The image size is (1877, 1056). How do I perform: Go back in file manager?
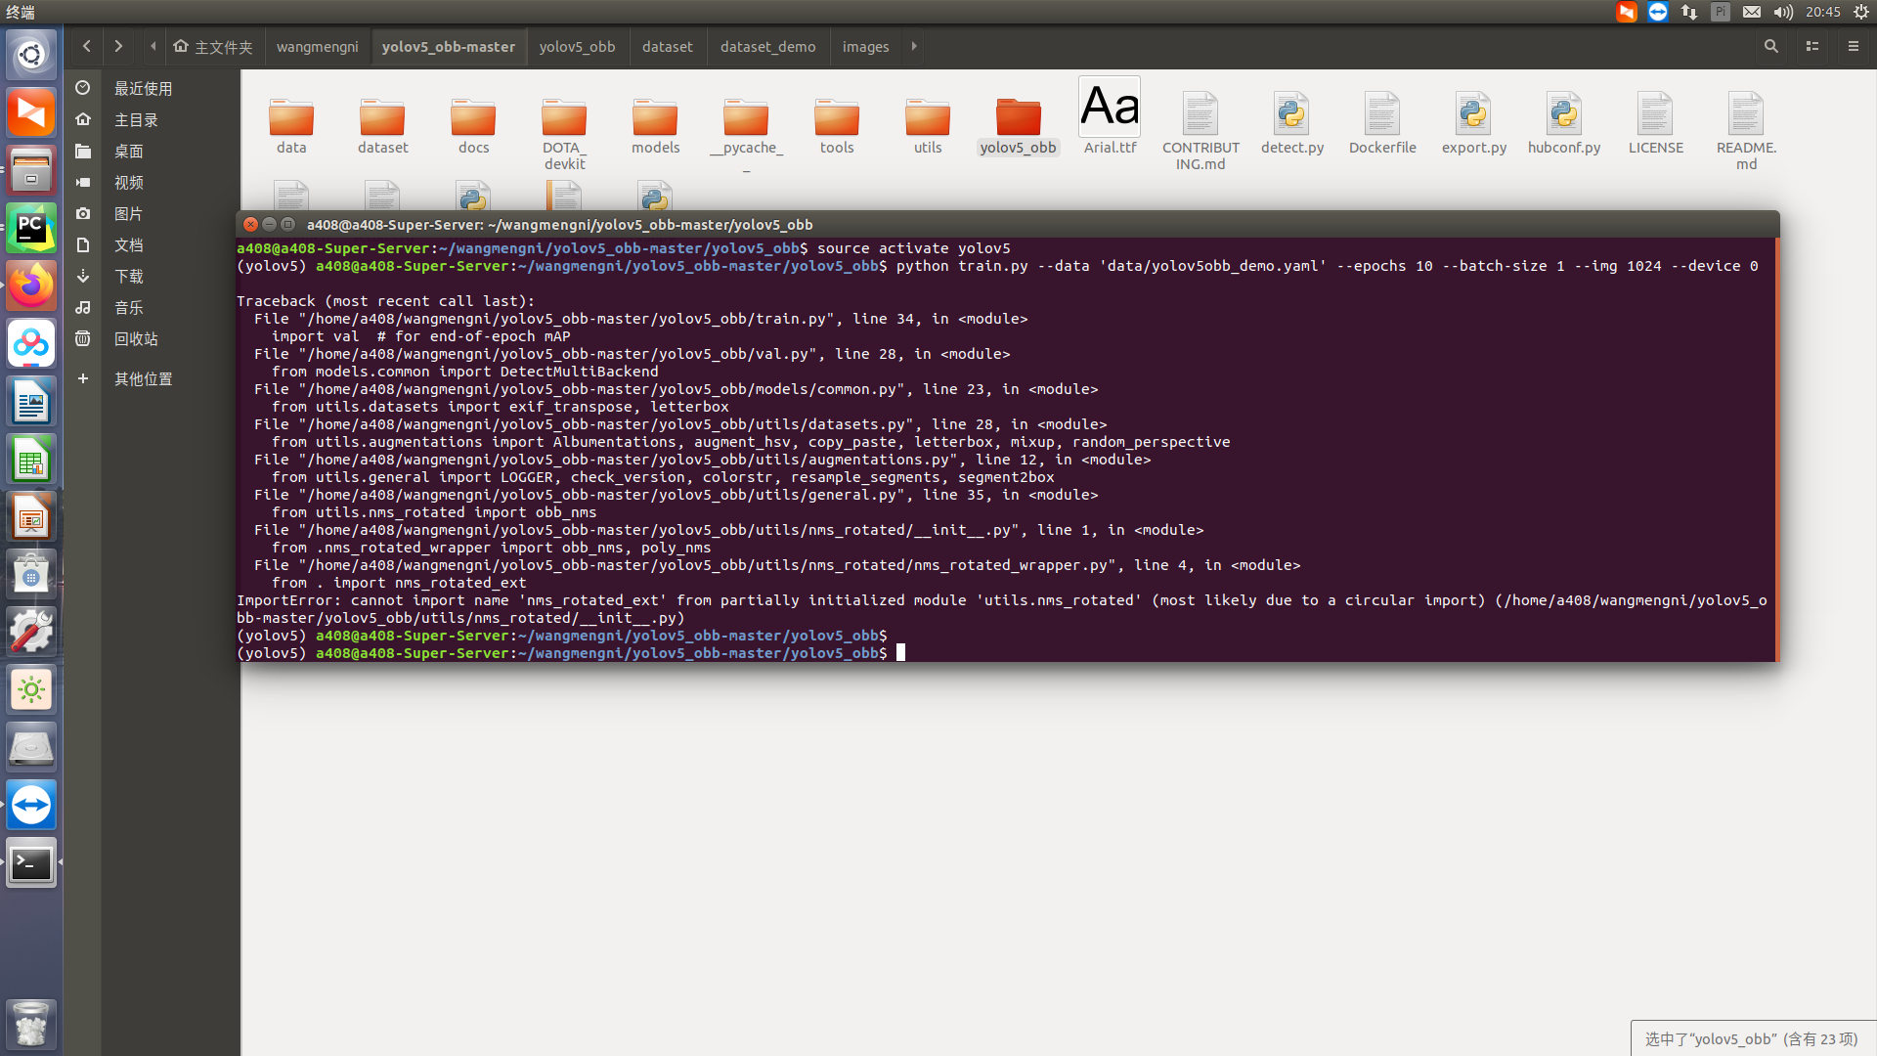[x=87, y=46]
